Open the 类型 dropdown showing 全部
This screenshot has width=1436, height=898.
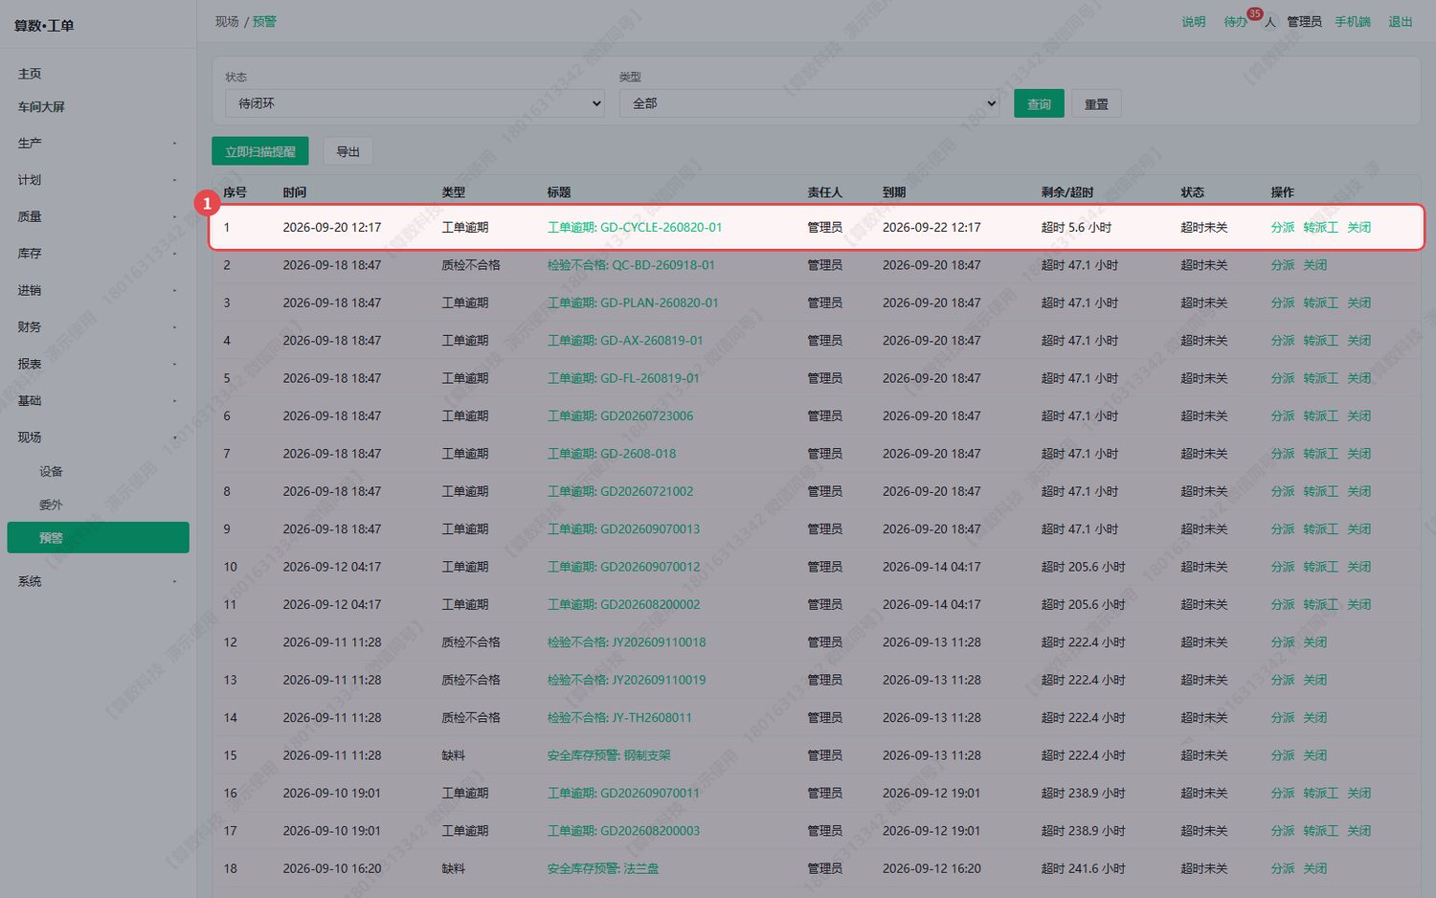(809, 103)
